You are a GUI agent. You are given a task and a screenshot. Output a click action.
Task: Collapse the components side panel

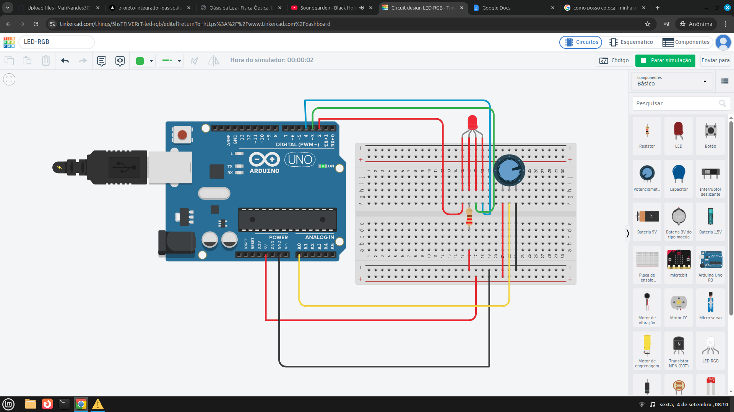pos(627,233)
